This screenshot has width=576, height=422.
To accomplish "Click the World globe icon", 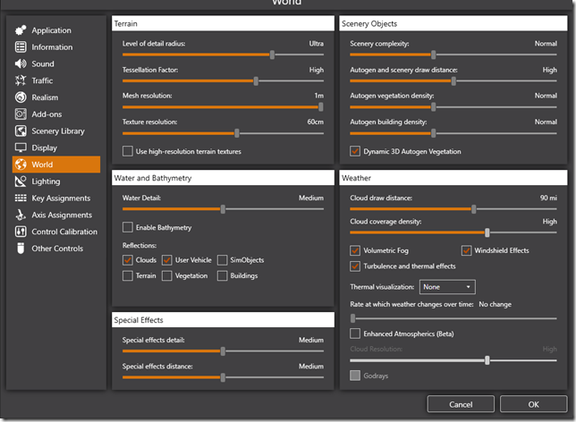I will pos(21,165).
